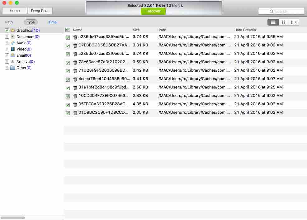Switch to cover flow view
Viewport: 307px width, 220px height.
294,22
